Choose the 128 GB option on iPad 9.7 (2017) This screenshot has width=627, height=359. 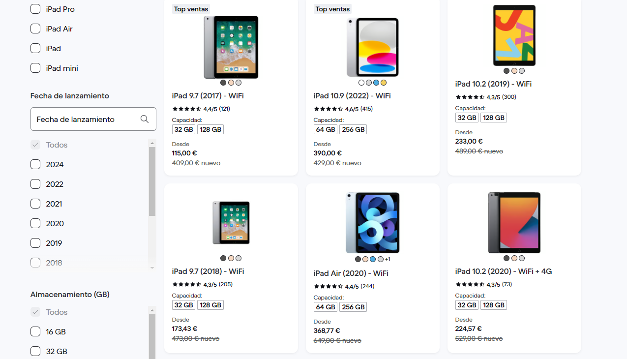coord(210,129)
